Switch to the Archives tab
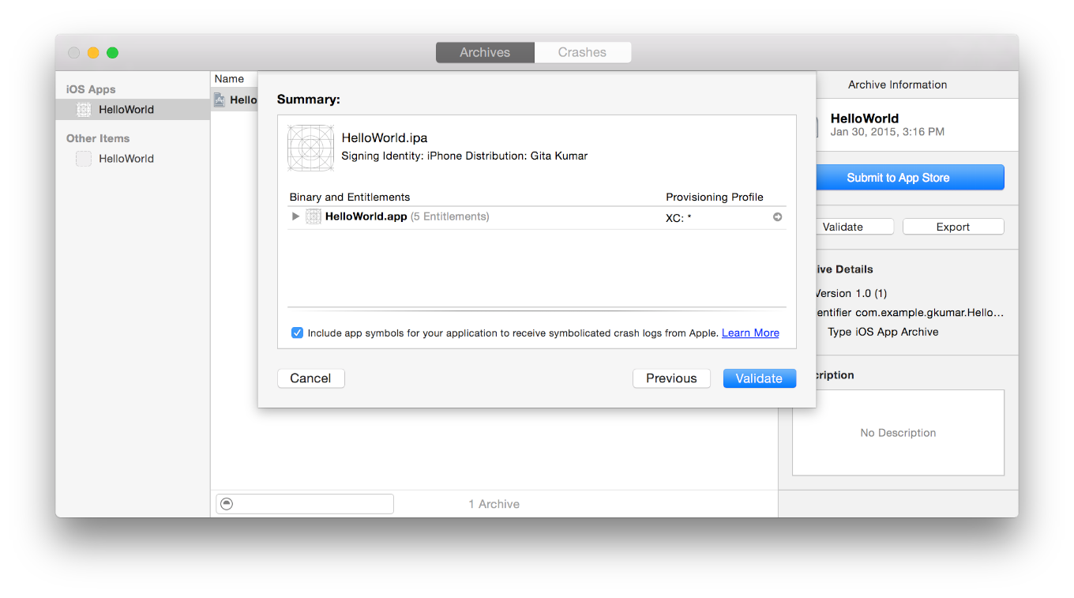Image resolution: width=1074 pixels, height=598 pixels. coord(485,52)
